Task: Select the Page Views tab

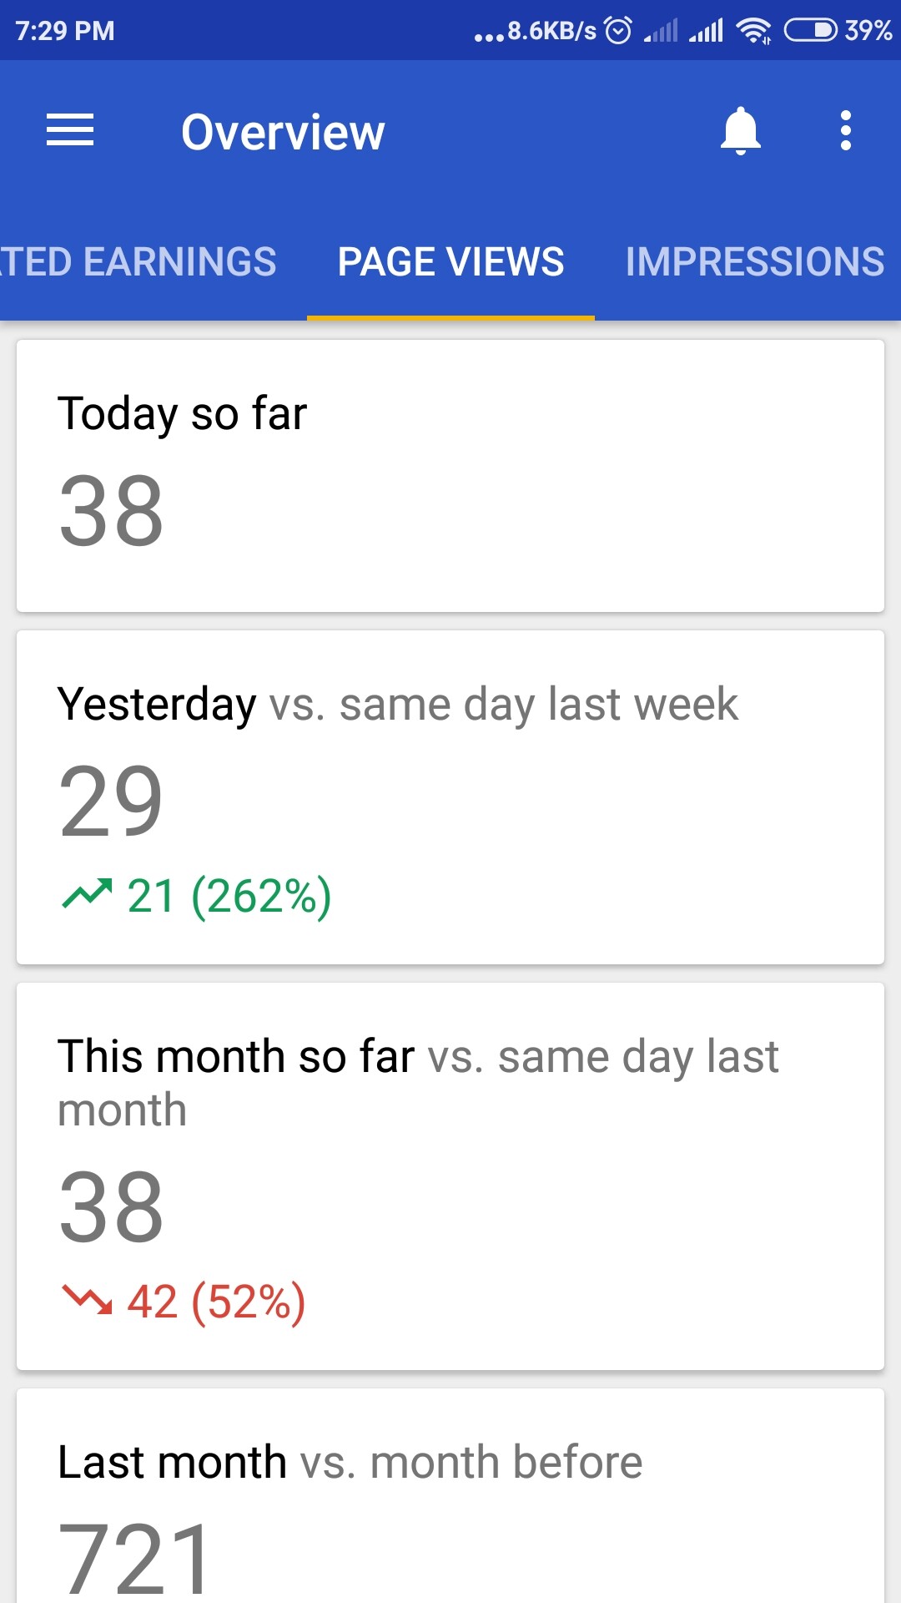Action: point(450,262)
